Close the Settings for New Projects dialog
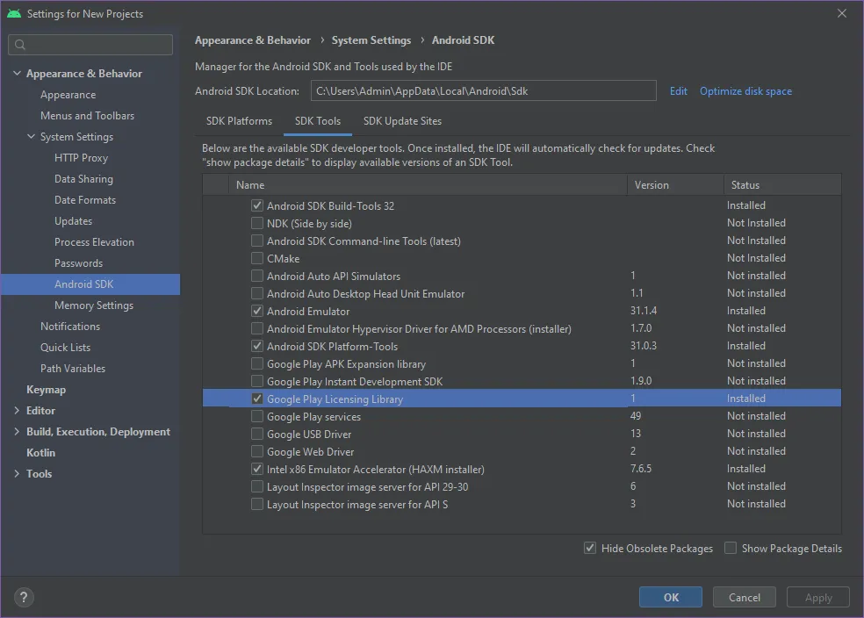 (x=841, y=13)
